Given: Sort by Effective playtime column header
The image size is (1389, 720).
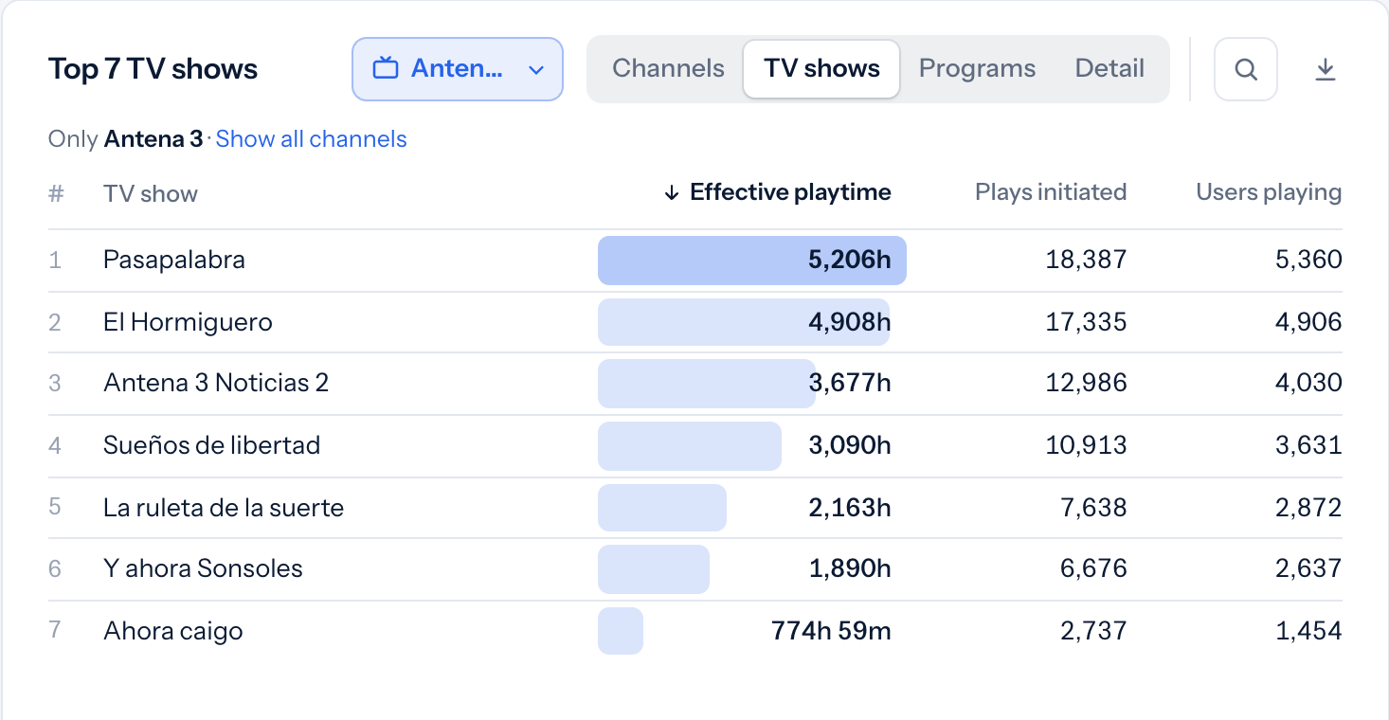Looking at the screenshot, I should pos(777,192).
